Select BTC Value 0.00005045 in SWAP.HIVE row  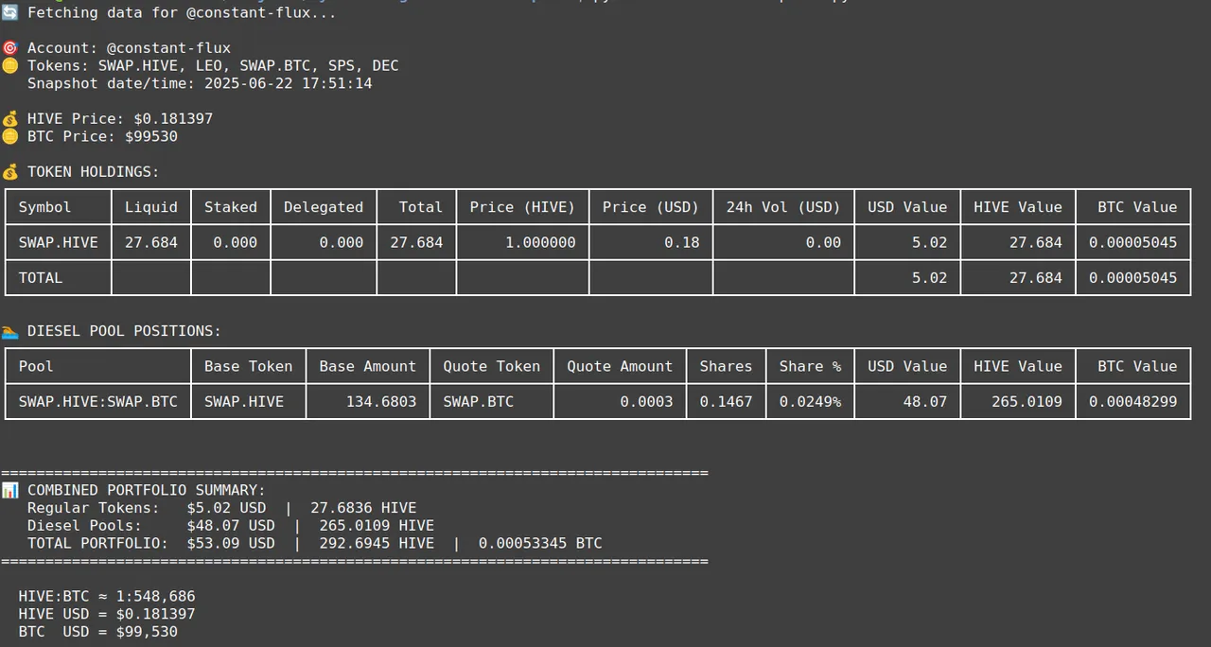[x=1133, y=242]
